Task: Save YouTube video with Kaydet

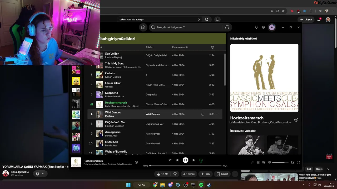Action: coord(222,174)
